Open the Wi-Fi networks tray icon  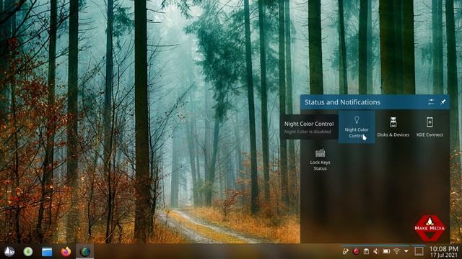(396, 251)
